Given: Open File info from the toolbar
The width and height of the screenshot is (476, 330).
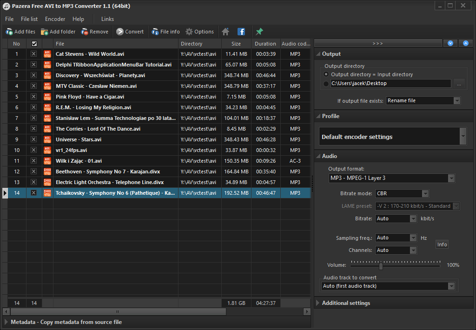Looking at the screenshot, I should click(166, 32).
